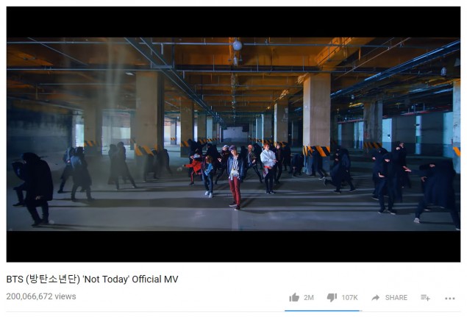Click the SHARE text label
Screen dimensions: 467x317
click(x=396, y=297)
